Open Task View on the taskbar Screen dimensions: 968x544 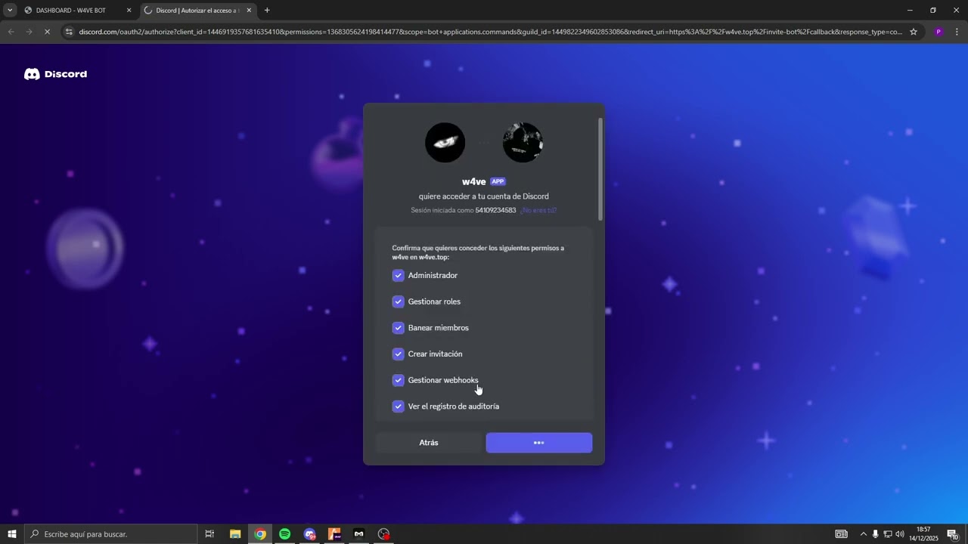click(210, 534)
